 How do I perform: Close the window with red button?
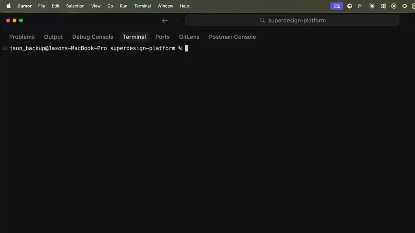[8, 20]
